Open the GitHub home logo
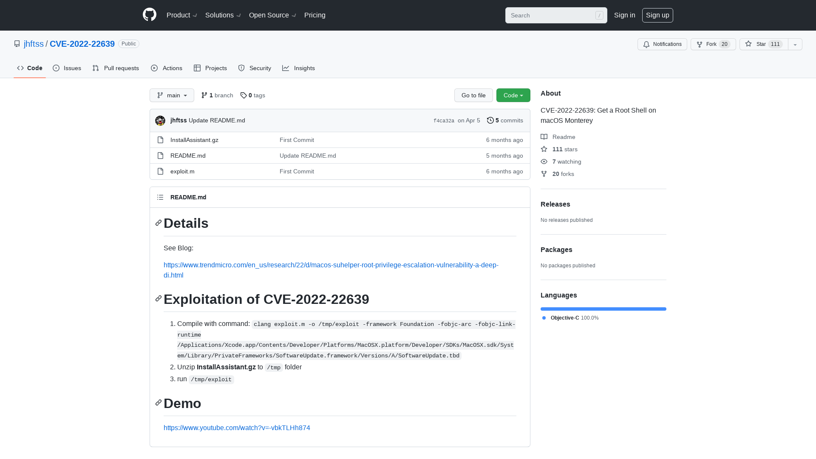This screenshot has width=816, height=459. pyautogui.click(x=150, y=15)
